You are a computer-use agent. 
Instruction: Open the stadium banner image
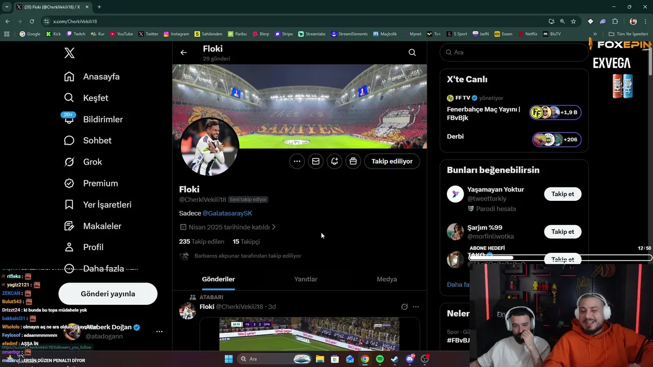pyautogui.click(x=299, y=106)
